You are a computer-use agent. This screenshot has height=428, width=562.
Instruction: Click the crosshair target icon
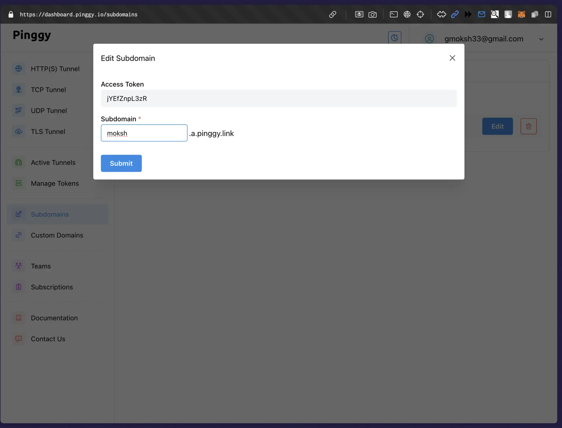click(420, 14)
